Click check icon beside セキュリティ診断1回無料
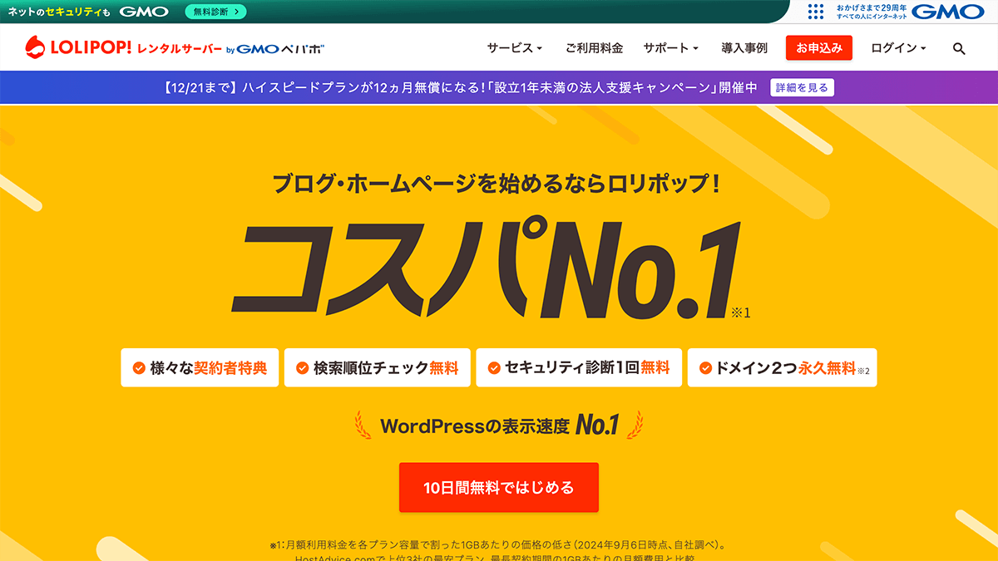The width and height of the screenshot is (998, 561). [494, 367]
